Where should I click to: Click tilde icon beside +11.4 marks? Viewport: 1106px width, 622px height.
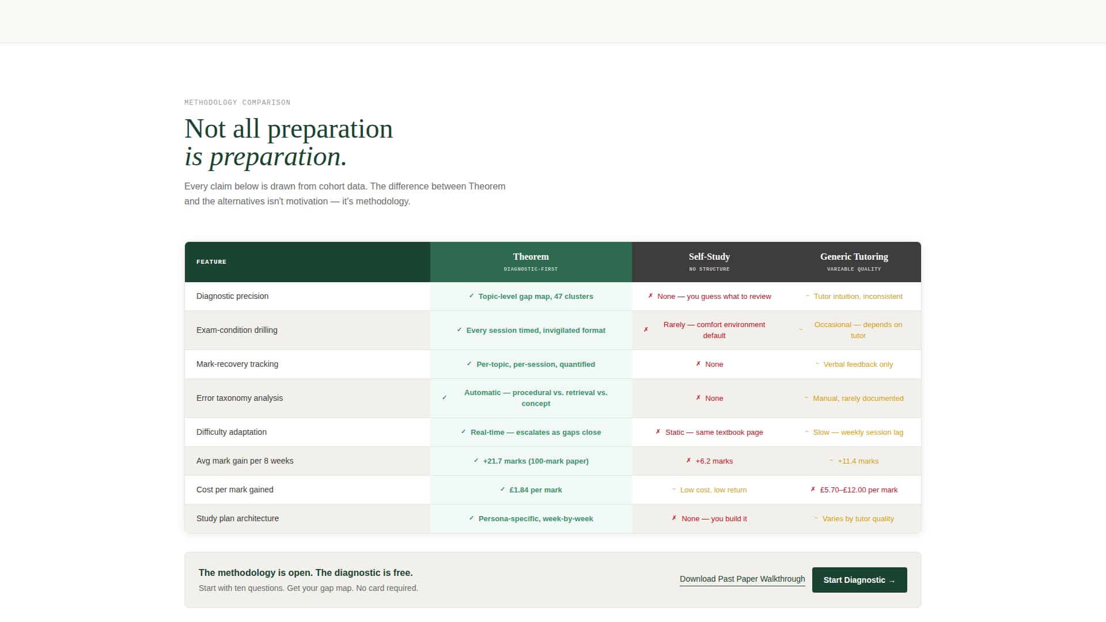tap(831, 461)
